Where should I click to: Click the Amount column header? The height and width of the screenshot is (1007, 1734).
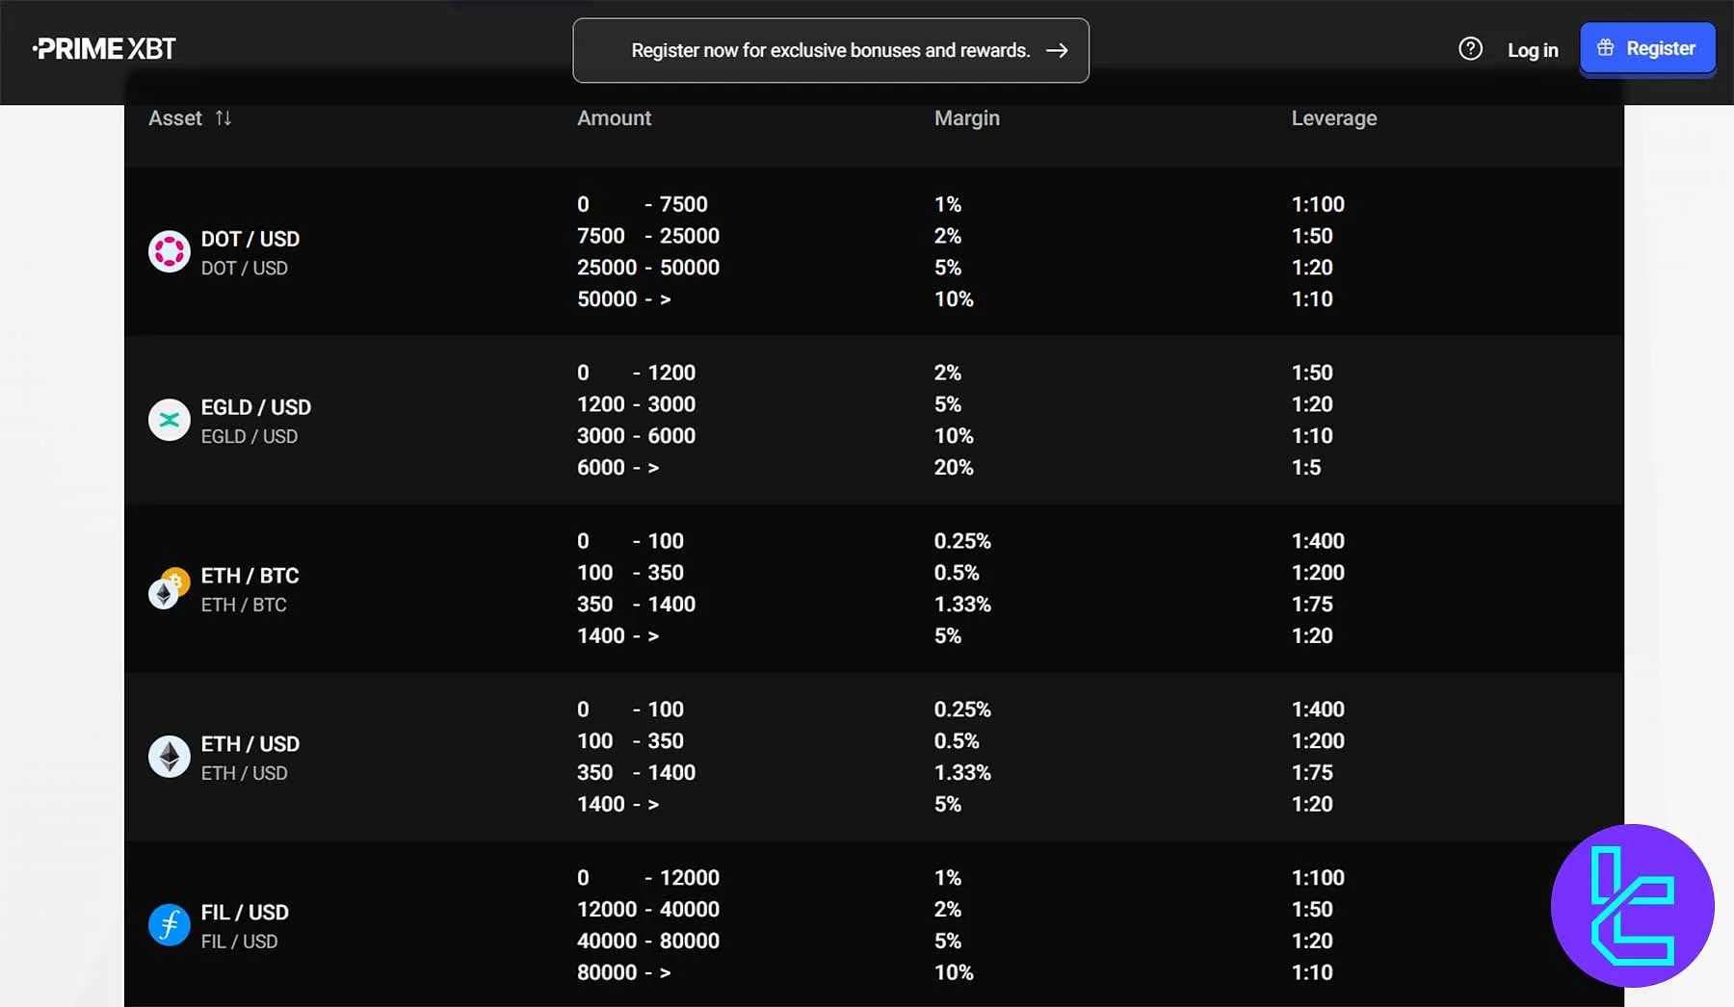tap(614, 117)
